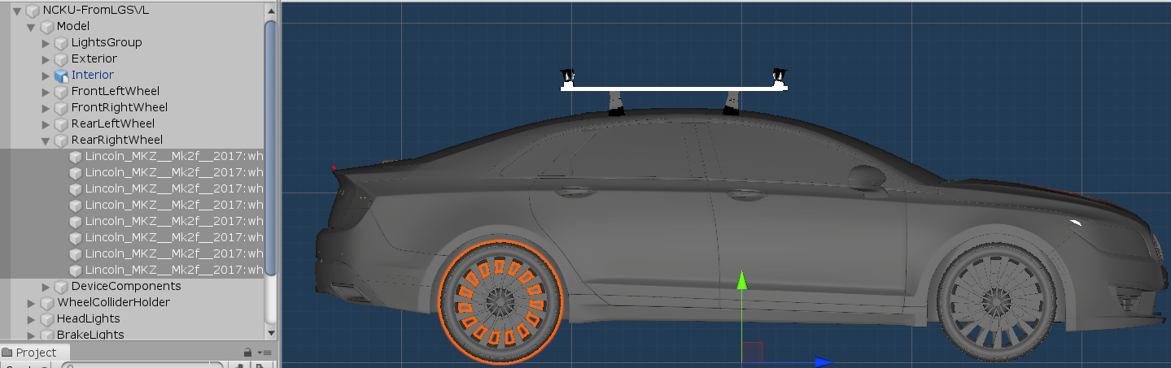The image size is (1171, 368).
Task: Click the red plane handle square on gizmo
Action: (752, 353)
